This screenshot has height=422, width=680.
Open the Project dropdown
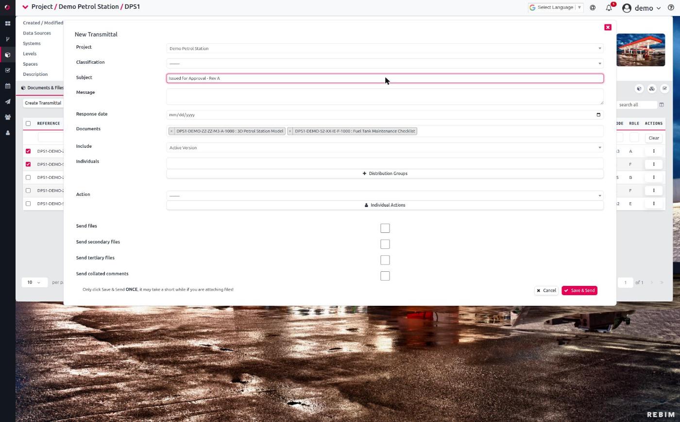pos(385,49)
